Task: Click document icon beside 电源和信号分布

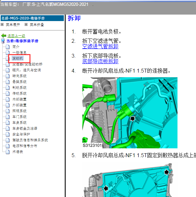Action: (x=8, y=146)
